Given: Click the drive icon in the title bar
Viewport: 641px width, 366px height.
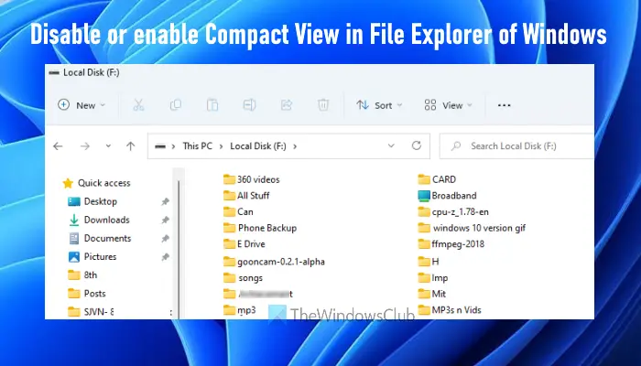Looking at the screenshot, I should point(53,72).
